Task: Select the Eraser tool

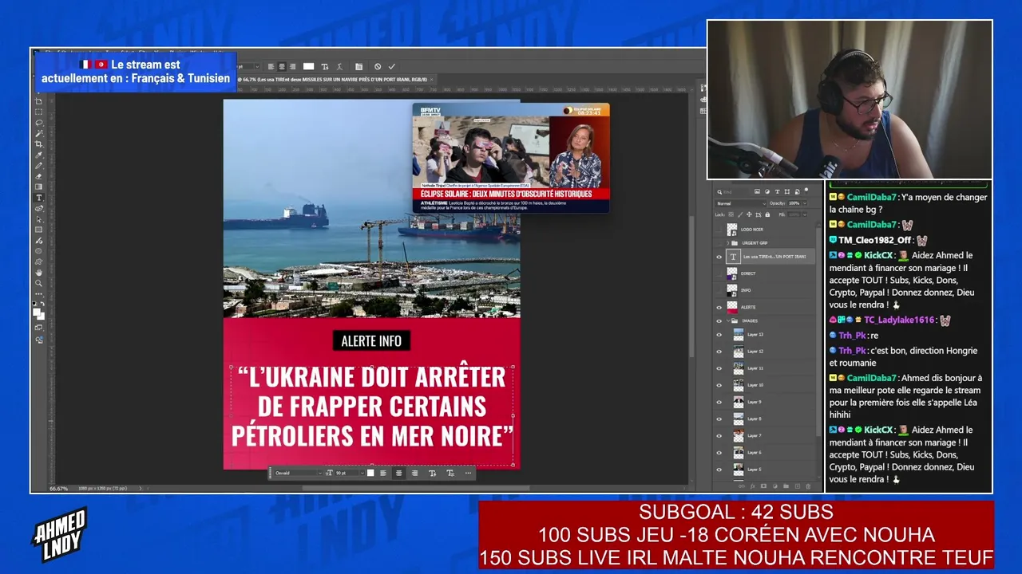Action: 38,176
